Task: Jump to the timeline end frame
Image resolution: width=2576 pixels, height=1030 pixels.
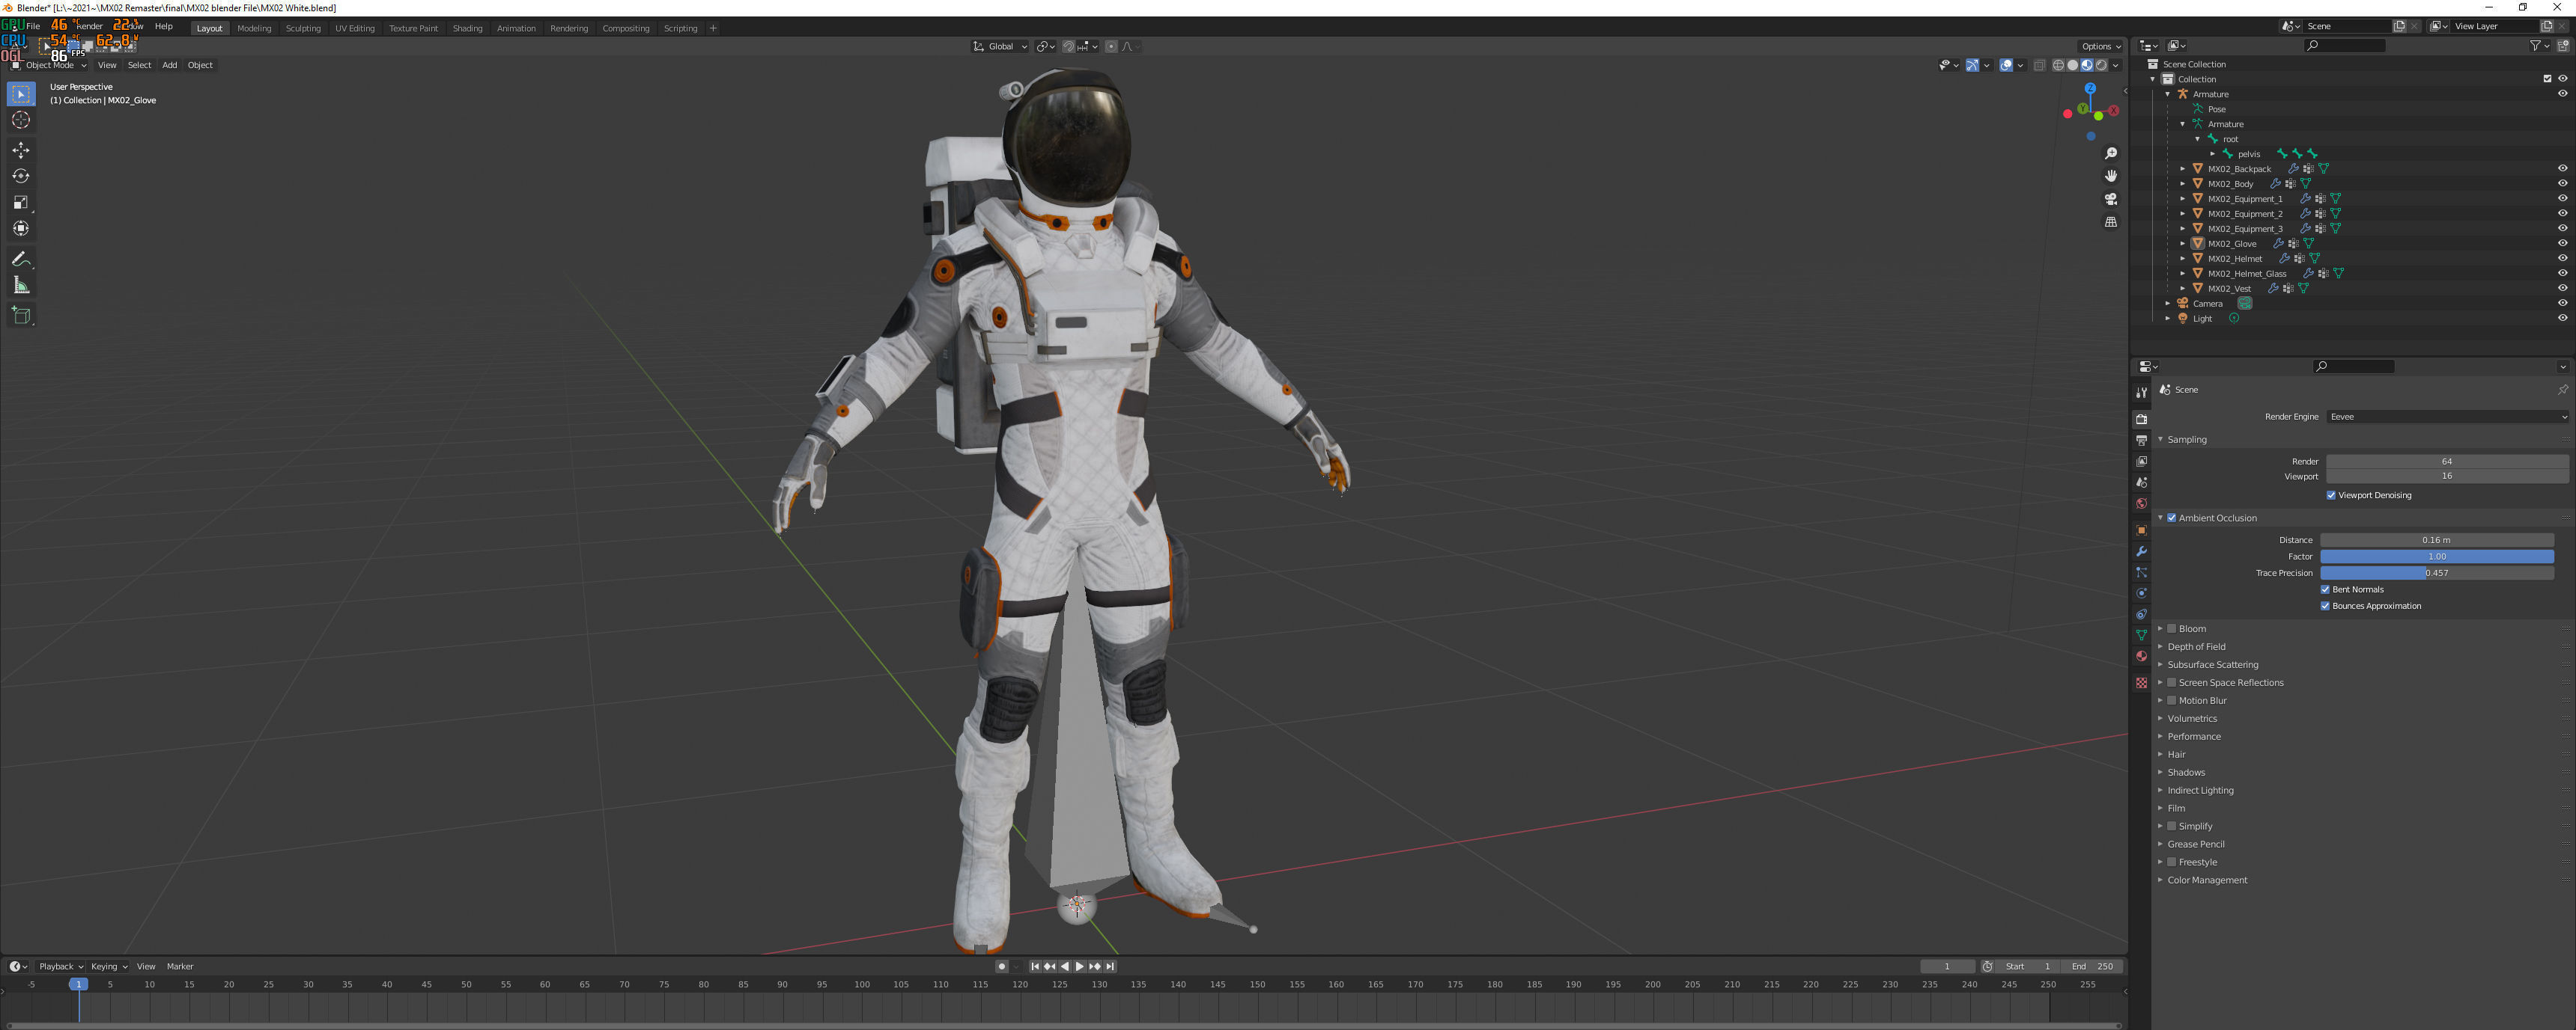Action: (1110, 967)
